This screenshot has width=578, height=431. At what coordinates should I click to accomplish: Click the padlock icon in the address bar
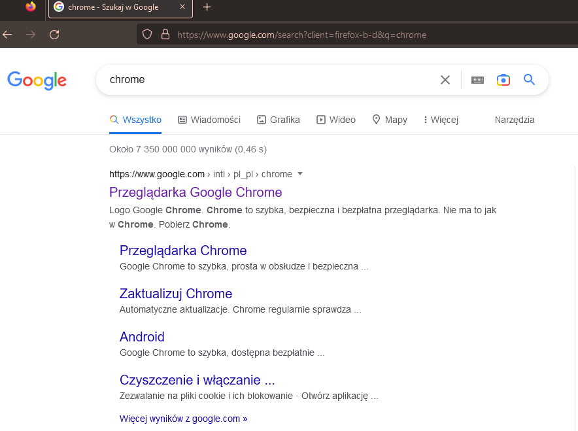tap(164, 34)
